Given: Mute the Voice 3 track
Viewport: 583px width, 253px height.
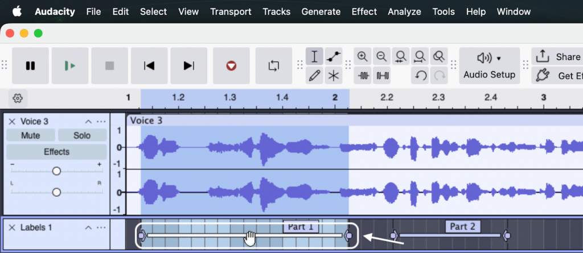Looking at the screenshot, I should click(31, 135).
